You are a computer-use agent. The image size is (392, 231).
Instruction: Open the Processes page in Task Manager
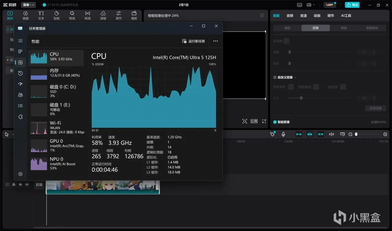tap(20, 52)
